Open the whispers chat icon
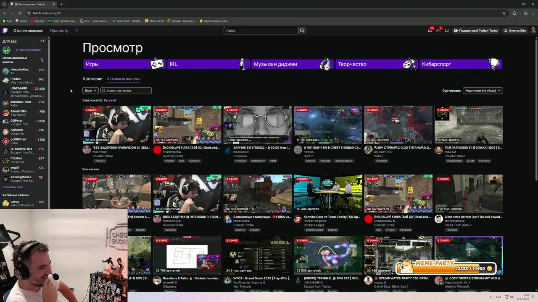The image size is (538, 302). click(447, 31)
